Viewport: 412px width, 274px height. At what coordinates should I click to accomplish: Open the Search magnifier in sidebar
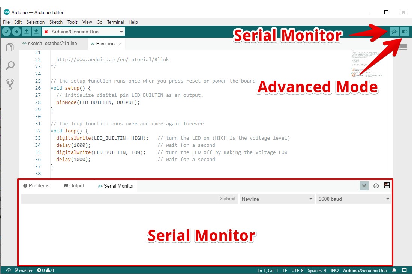click(x=10, y=65)
